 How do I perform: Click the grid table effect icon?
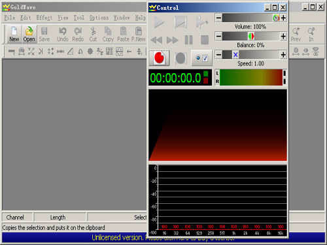point(109,52)
